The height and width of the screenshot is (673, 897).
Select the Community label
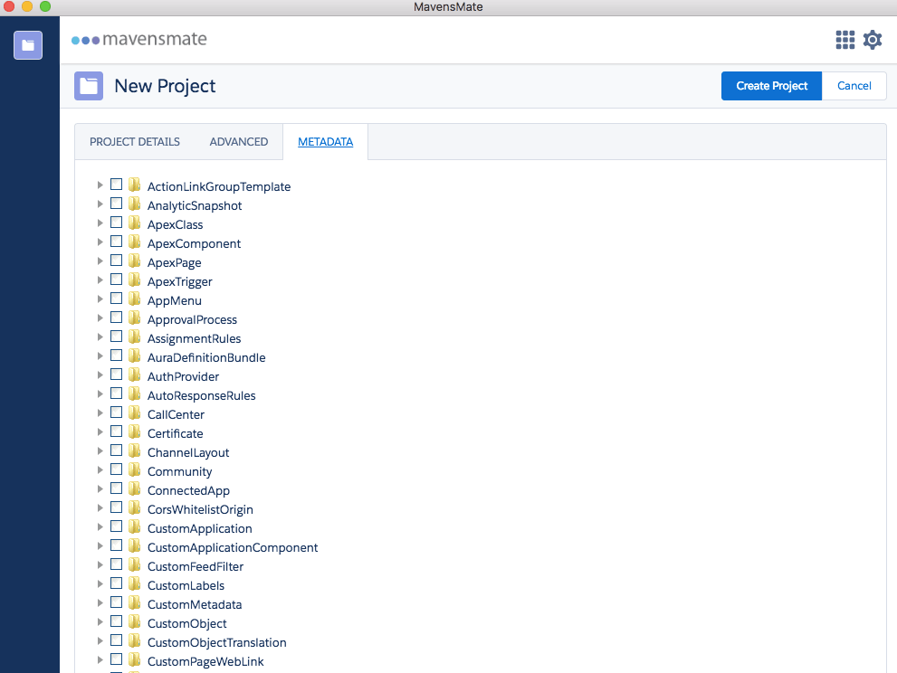[179, 471]
